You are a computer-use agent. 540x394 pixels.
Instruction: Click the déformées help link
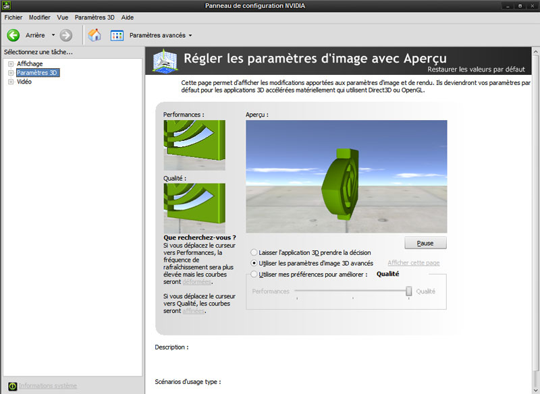[x=197, y=281]
